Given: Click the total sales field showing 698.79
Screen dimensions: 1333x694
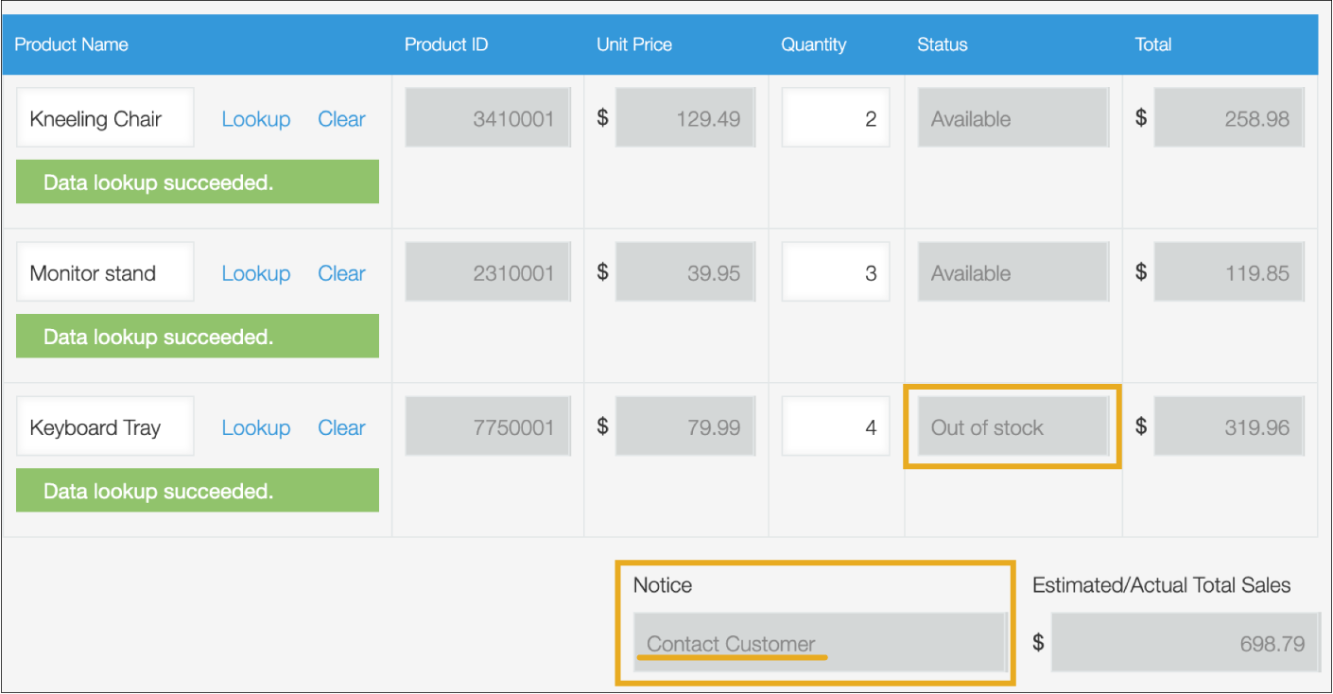Looking at the screenshot, I should [1184, 643].
